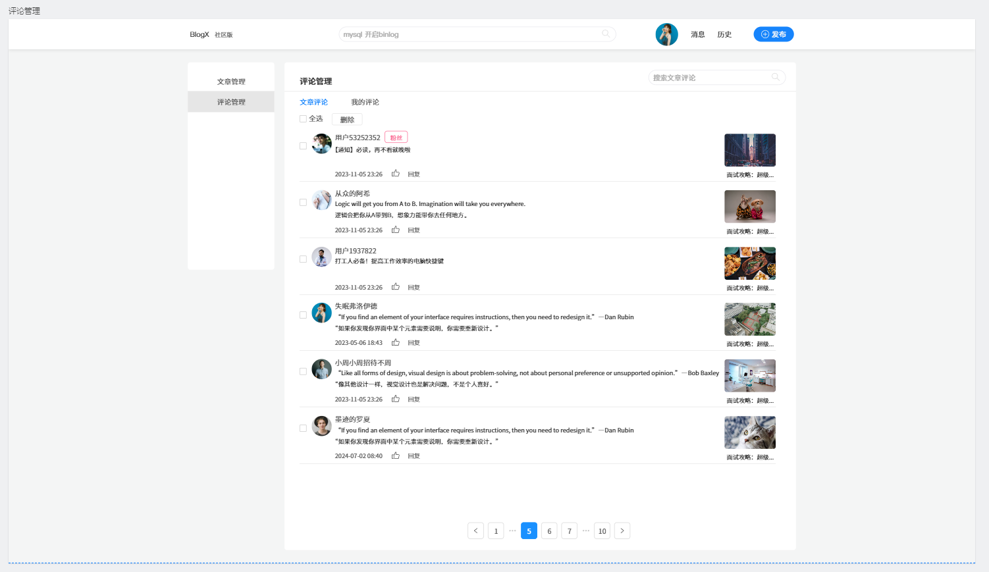Go to the next page with the right chevron
This screenshot has width=989, height=572.
click(622, 531)
